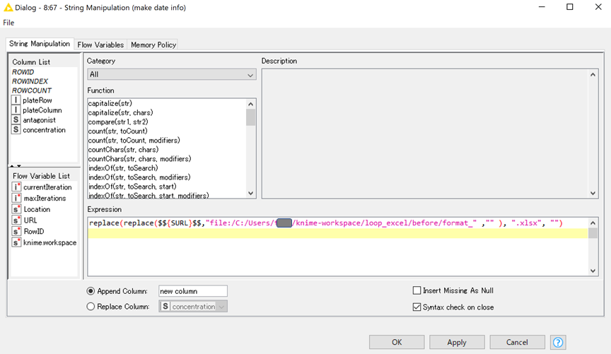The height and width of the screenshot is (354, 611).
Task: Click the integer icon beside plateRow
Action: click(16, 100)
